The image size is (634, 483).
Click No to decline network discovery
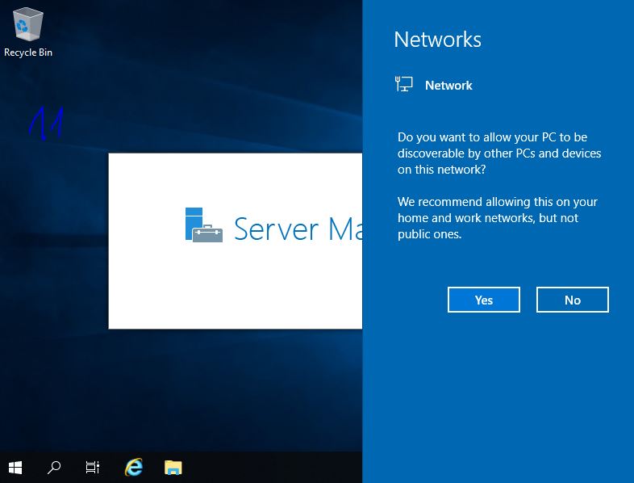coord(572,300)
